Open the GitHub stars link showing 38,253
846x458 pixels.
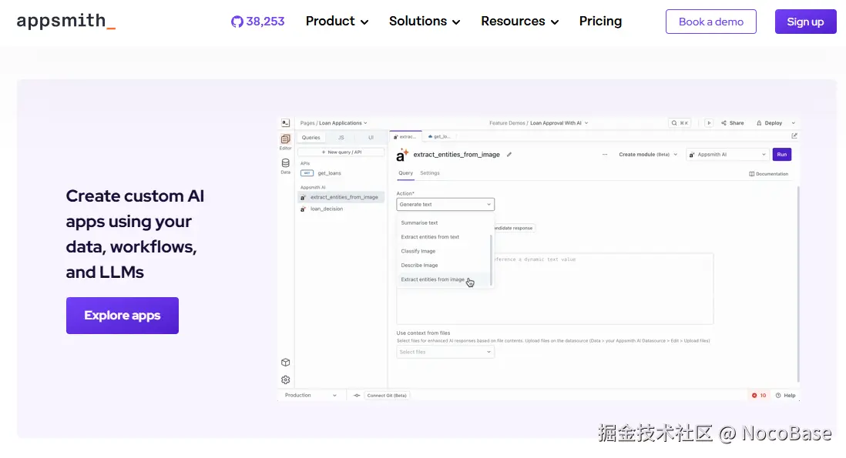click(x=257, y=22)
